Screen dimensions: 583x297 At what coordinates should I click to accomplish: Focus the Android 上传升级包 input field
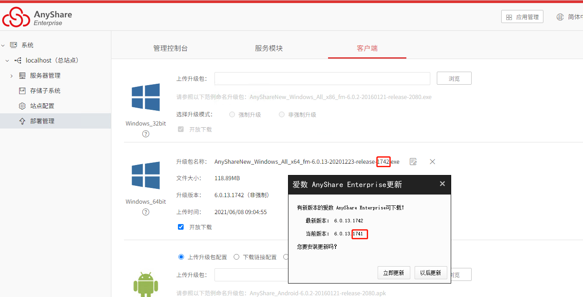[251, 275]
